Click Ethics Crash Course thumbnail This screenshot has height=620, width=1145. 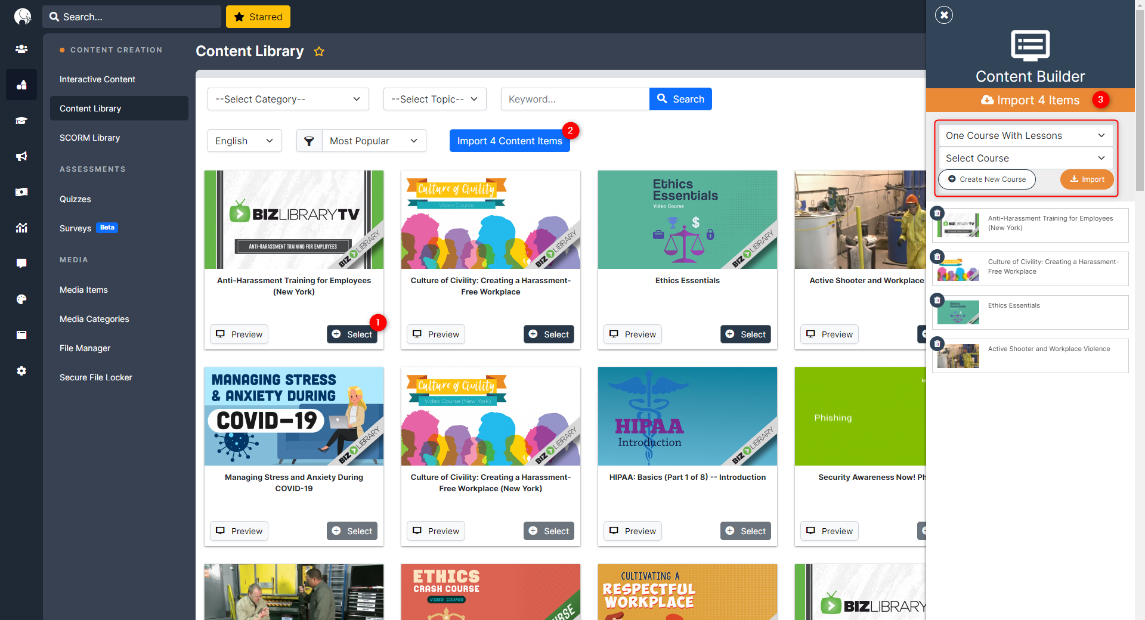click(x=491, y=592)
